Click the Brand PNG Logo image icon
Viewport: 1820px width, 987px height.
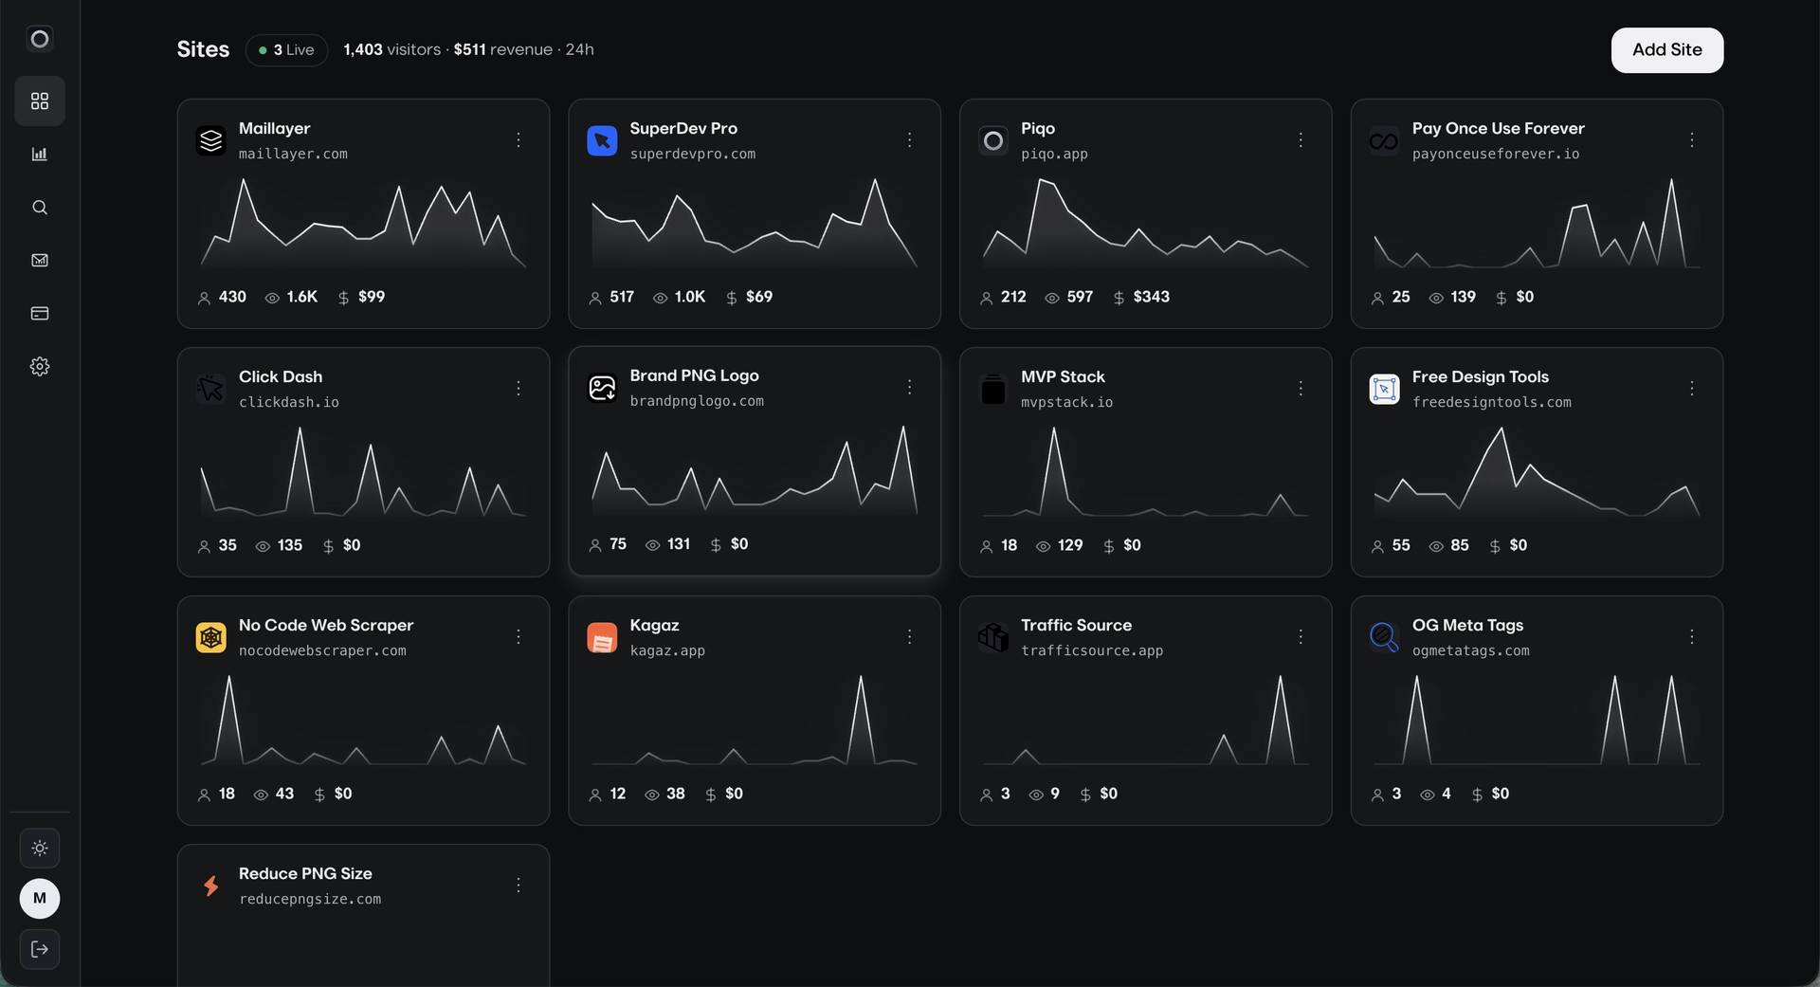pos(602,388)
